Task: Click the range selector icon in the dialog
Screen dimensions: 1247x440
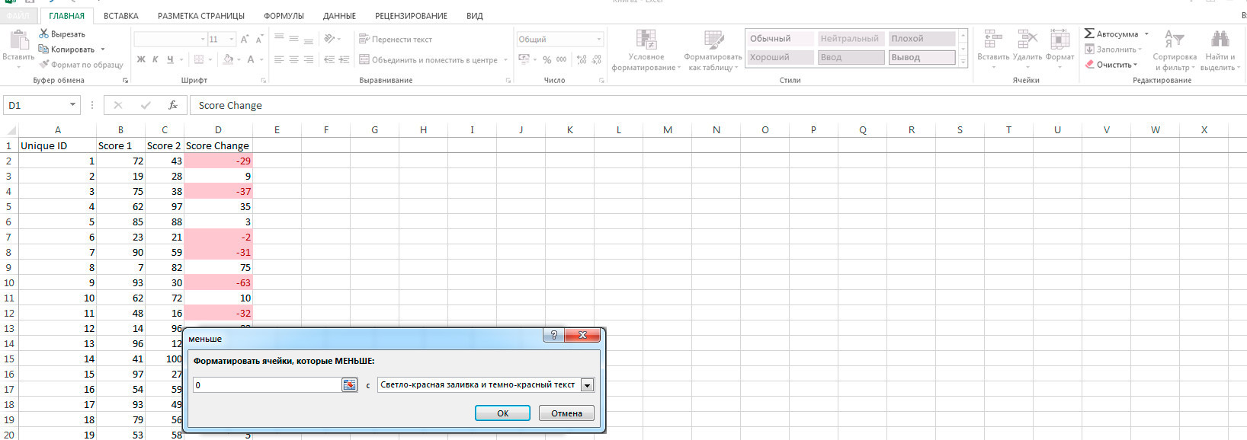Action: (x=349, y=385)
